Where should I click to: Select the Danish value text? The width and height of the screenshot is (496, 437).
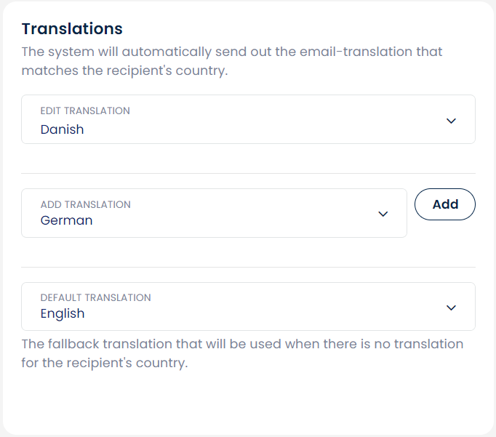click(x=63, y=130)
